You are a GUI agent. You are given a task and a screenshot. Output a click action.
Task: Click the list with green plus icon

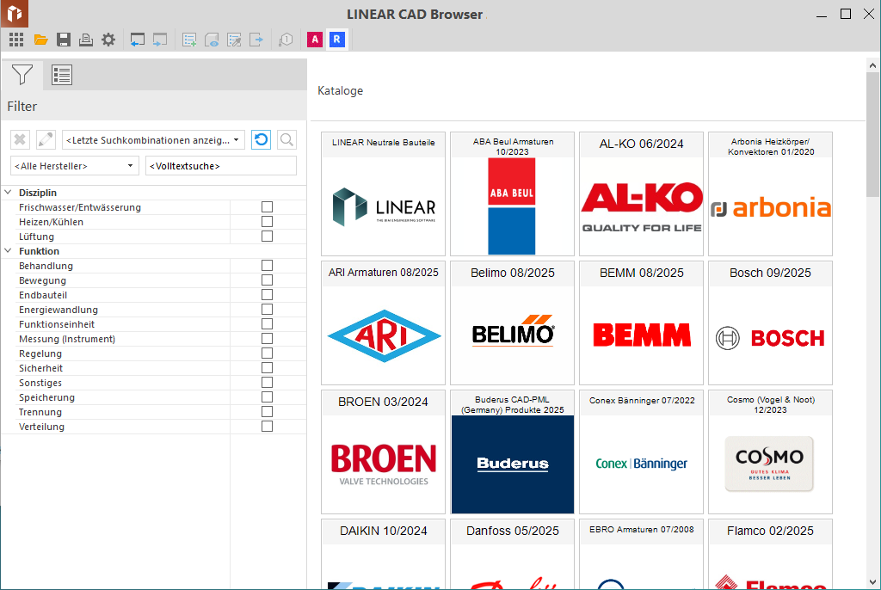coord(189,40)
